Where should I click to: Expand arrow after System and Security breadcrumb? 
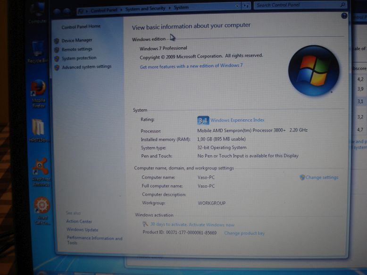(x=169, y=8)
